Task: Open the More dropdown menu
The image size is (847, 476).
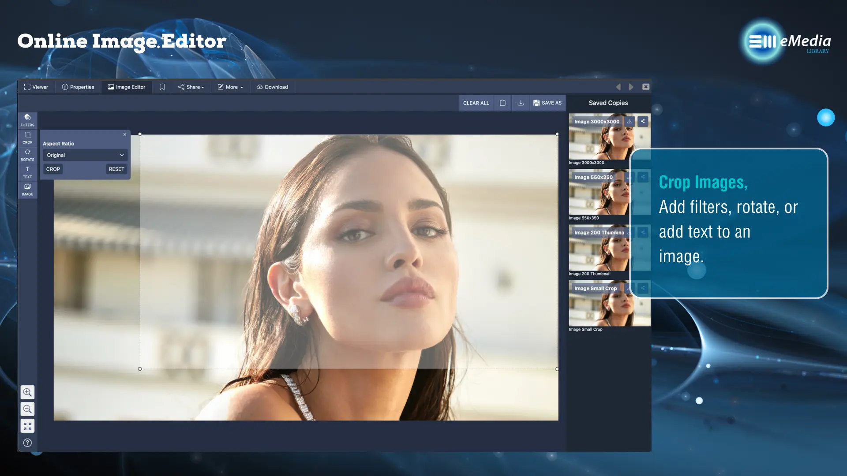Action: tap(230, 87)
